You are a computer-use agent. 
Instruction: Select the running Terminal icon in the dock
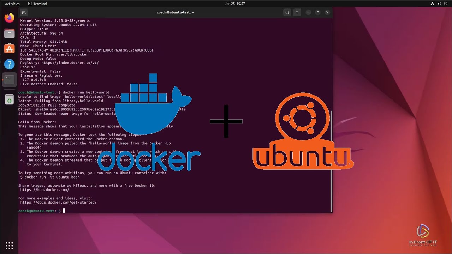pyautogui.click(x=9, y=80)
